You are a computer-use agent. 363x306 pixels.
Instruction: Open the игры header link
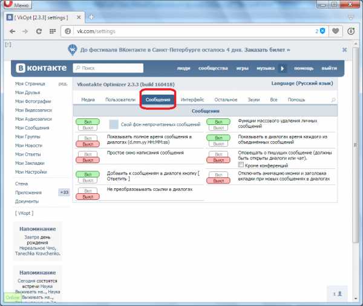coord(243,68)
